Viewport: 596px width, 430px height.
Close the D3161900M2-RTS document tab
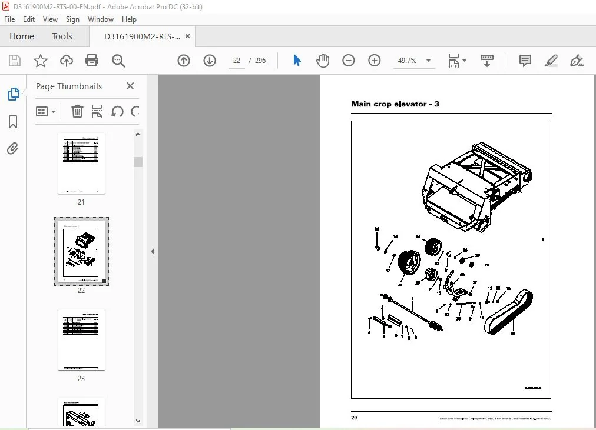(x=187, y=36)
